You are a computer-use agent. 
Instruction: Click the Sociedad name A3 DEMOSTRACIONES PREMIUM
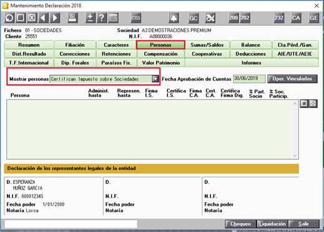[177, 31]
